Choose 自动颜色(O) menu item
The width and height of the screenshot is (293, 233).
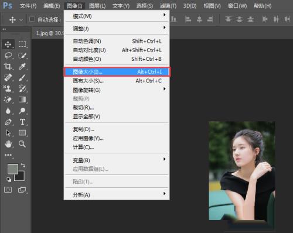117,59
